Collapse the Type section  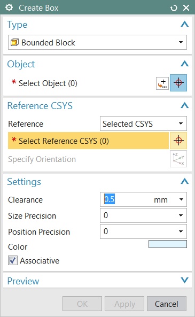pos(184,24)
